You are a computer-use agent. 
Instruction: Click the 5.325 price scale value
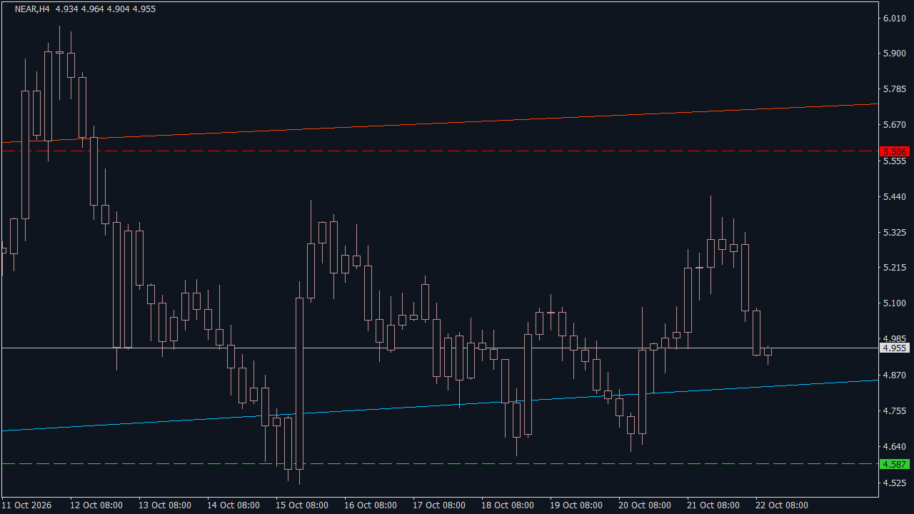[895, 233]
